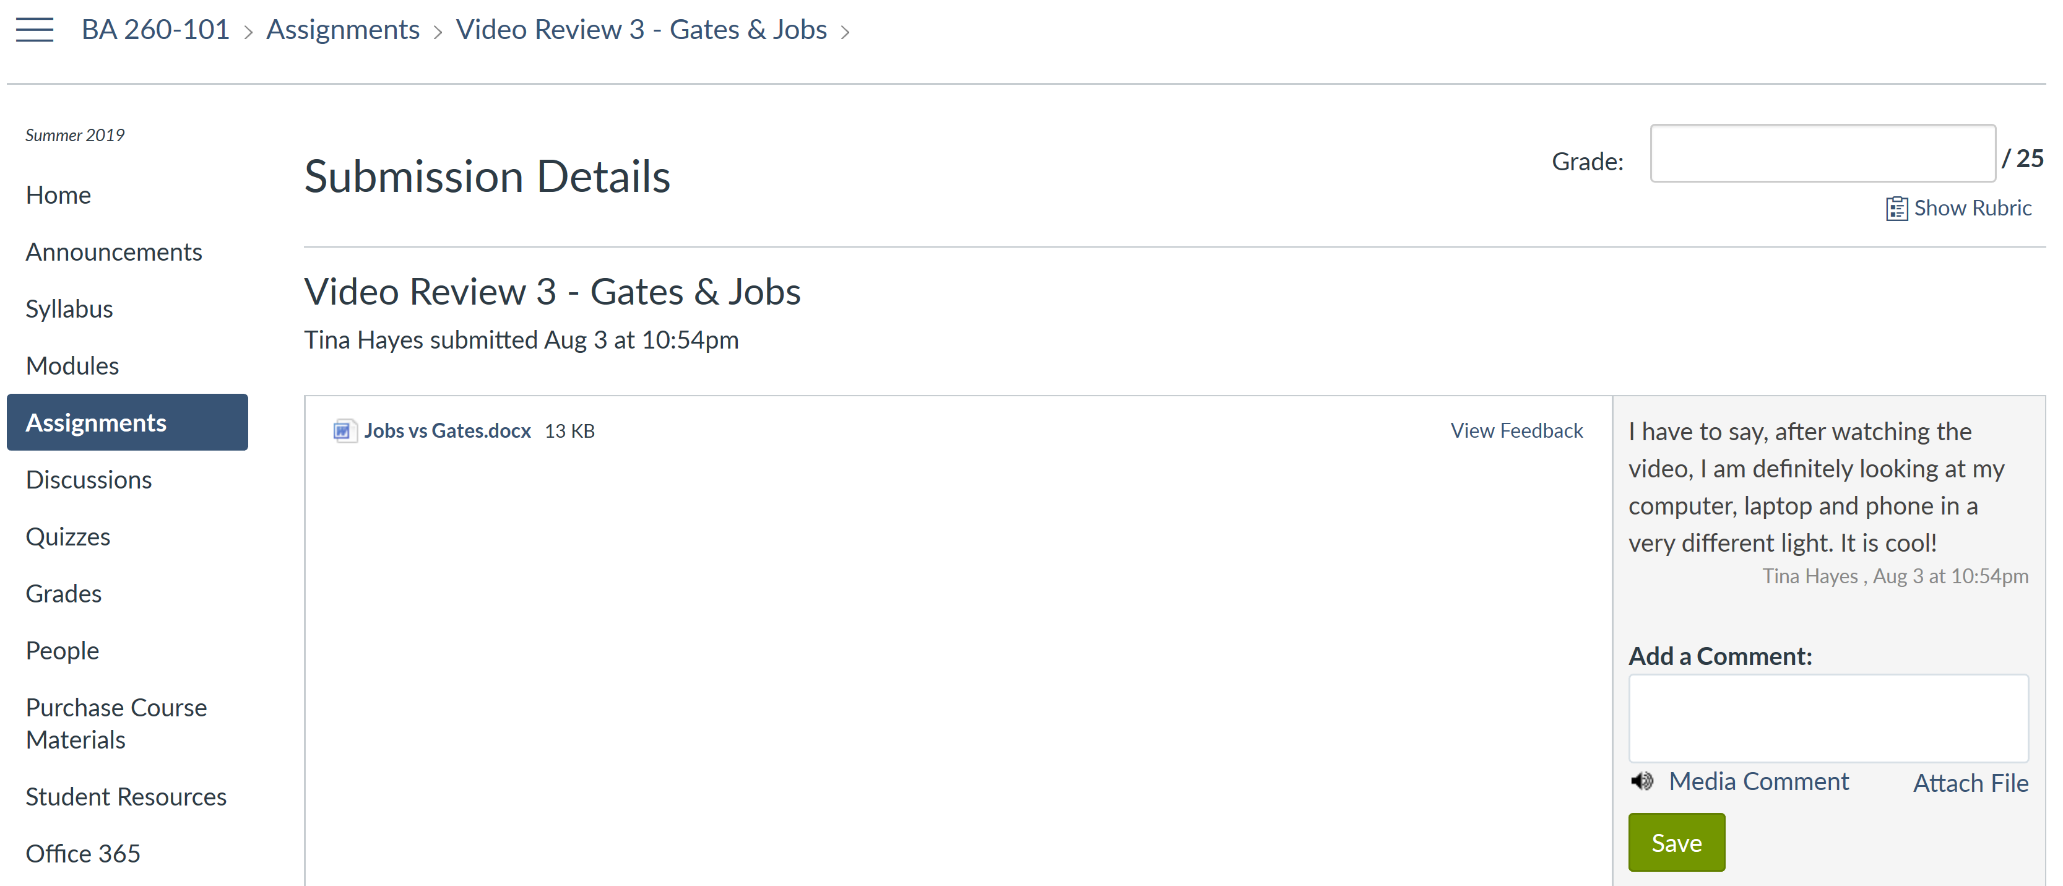The width and height of the screenshot is (2063, 886).
Task: Navigate to Home in course menu
Action: pos(58,194)
